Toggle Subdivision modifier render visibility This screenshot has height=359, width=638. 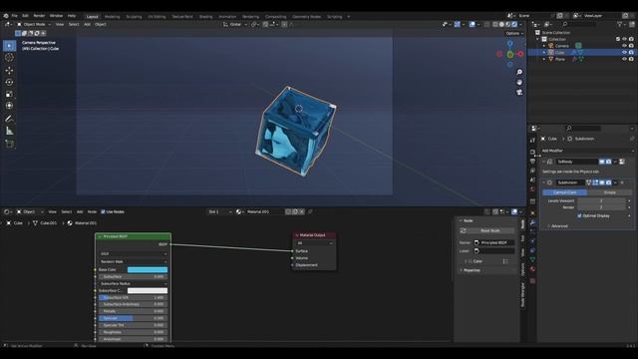tap(609, 182)
